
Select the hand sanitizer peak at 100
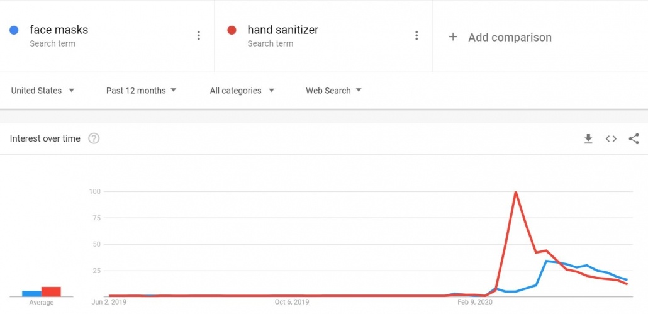coord(515,192)
